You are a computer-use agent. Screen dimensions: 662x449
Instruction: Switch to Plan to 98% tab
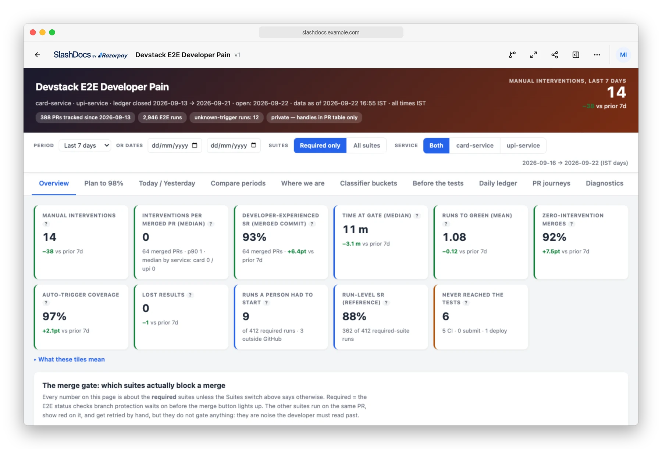[104, 183]
